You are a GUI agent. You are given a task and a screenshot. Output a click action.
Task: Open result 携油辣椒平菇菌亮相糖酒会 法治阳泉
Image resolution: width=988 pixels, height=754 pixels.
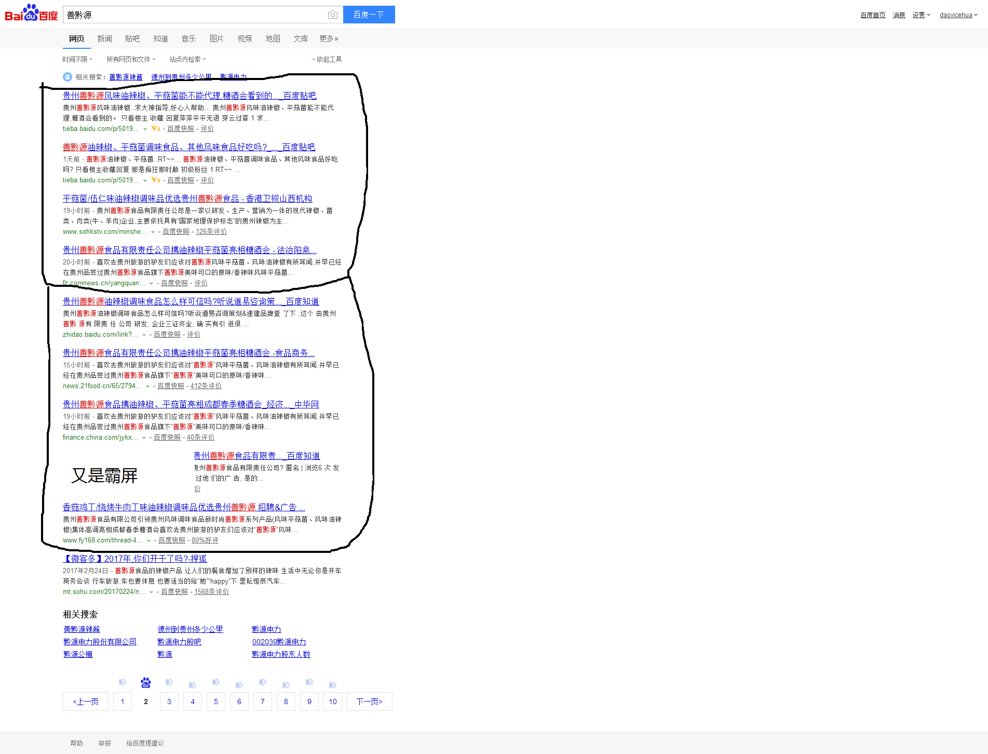coord(190,250)
